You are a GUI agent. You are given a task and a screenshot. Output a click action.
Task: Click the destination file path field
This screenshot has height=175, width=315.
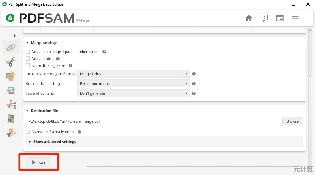coord(153,121)
